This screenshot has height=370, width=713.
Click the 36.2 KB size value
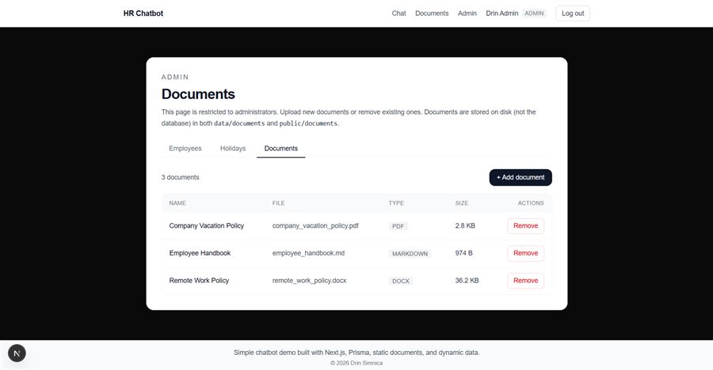(x=467, y=281)
